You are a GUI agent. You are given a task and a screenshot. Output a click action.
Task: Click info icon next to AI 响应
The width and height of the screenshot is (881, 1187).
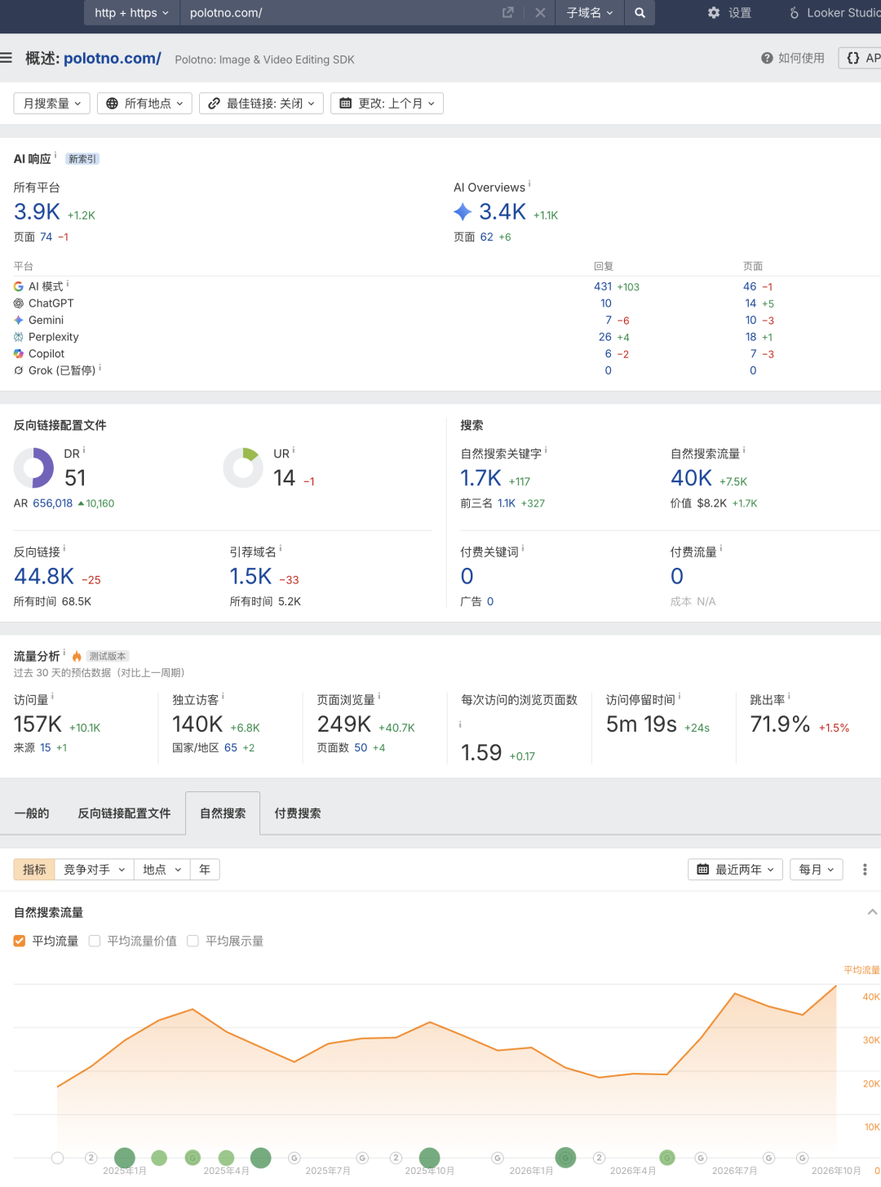pos(55,155)
